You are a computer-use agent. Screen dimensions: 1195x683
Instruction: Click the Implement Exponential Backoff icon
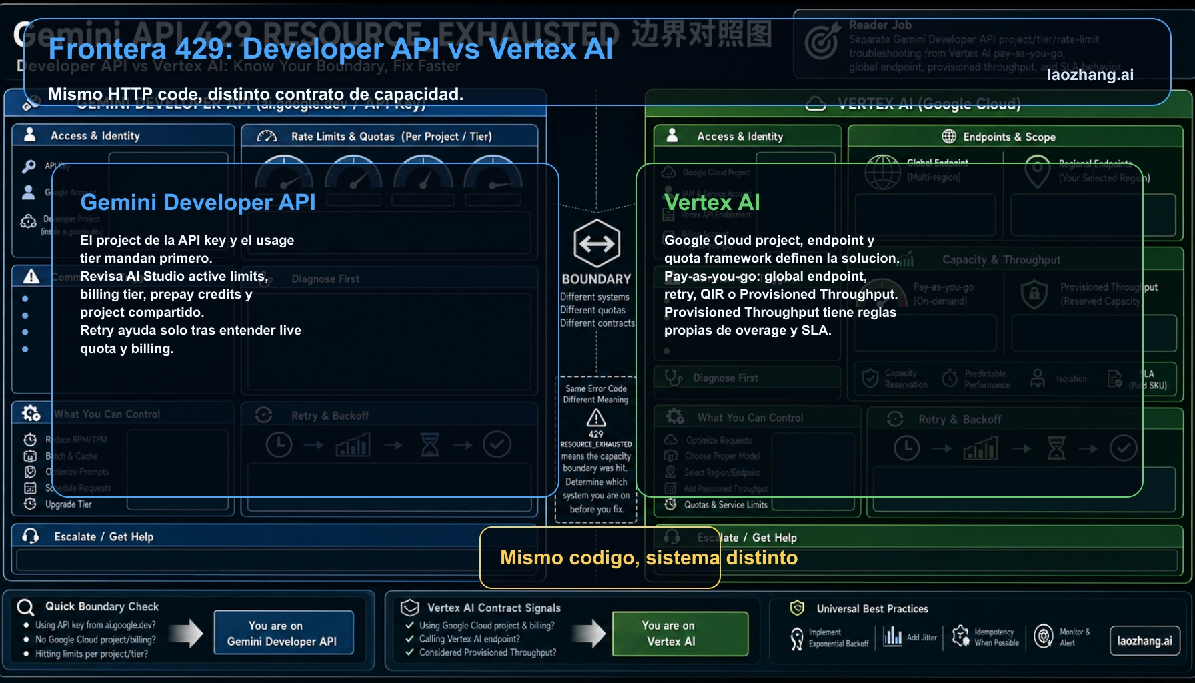[x=796, y=638]
